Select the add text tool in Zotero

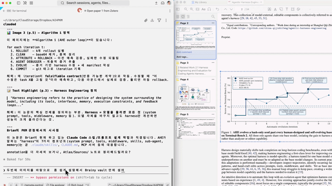pyautogui.click(x=287, y=9)
